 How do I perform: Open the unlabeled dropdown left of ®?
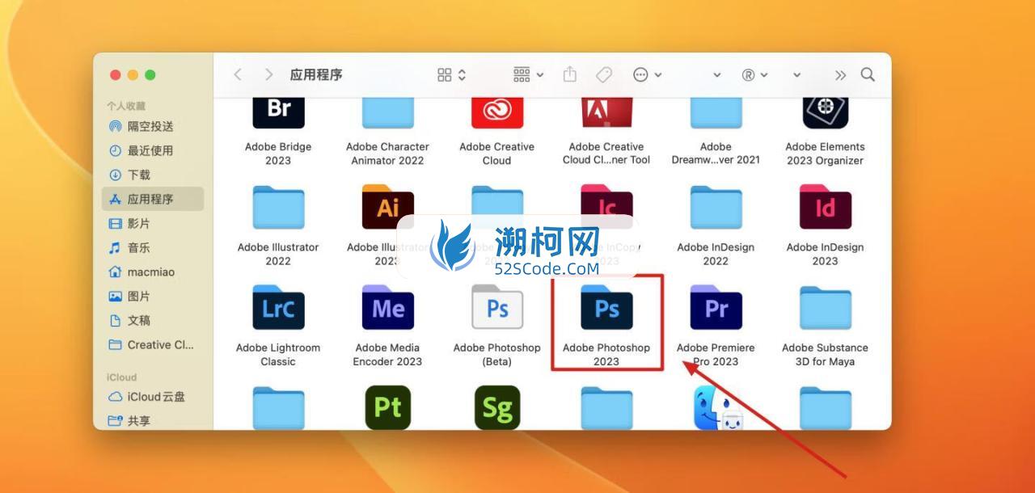click(716, 74)
